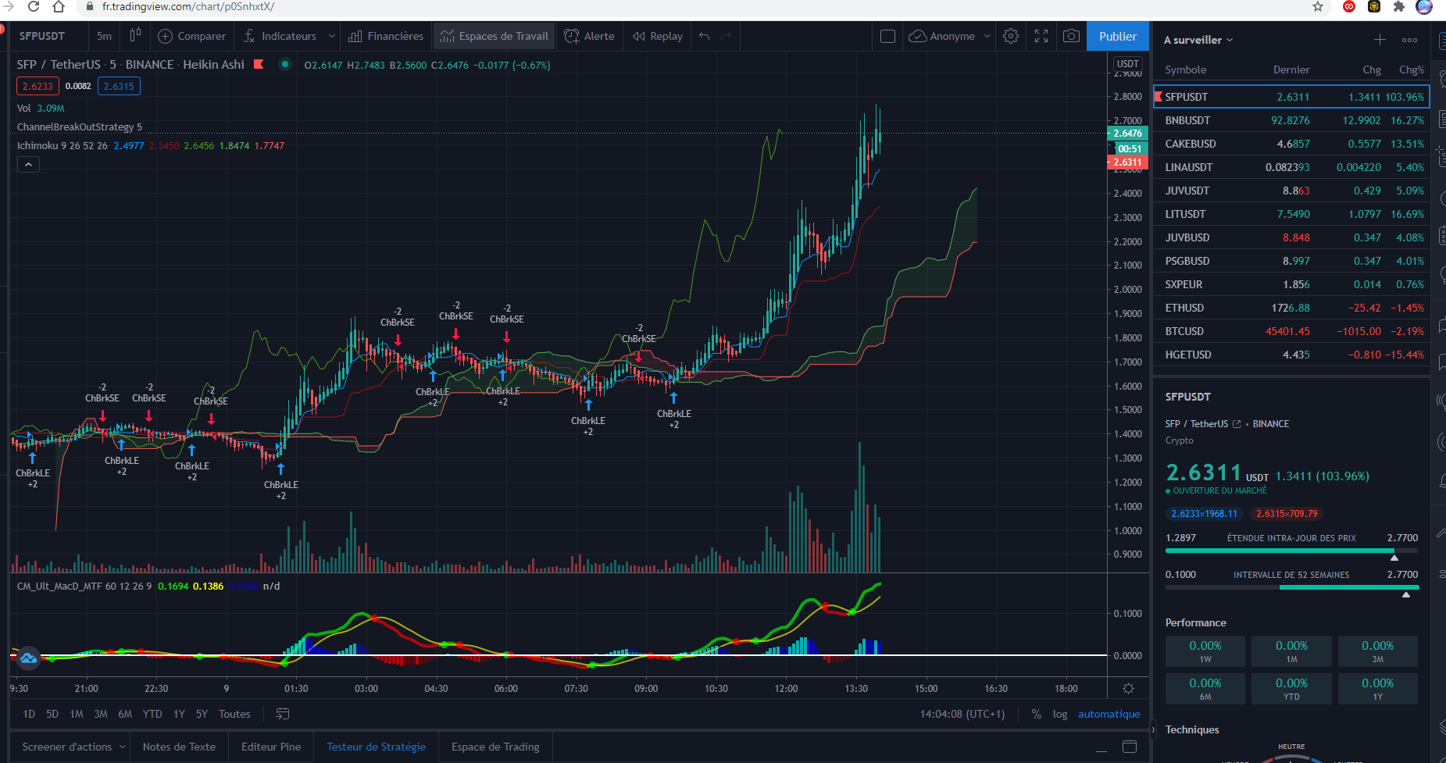
Task: Take a chart snapshot with camera icon
Action: click(1072, 36)
